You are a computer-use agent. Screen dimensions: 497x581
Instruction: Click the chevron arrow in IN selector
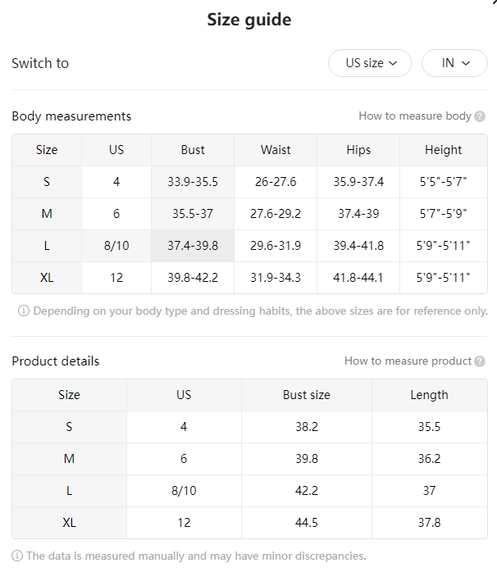click(466, 63)
